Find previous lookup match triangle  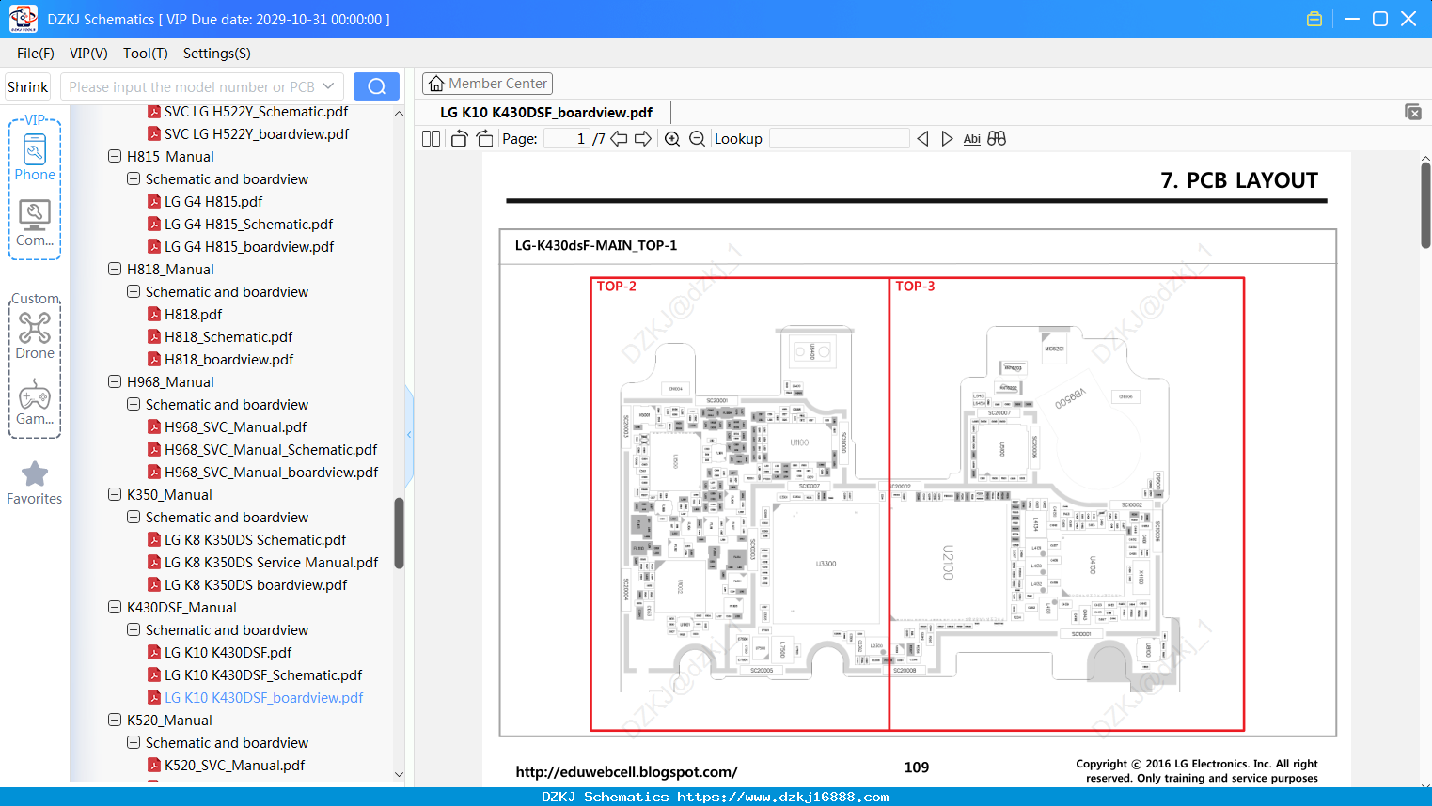tap(922, 139)
